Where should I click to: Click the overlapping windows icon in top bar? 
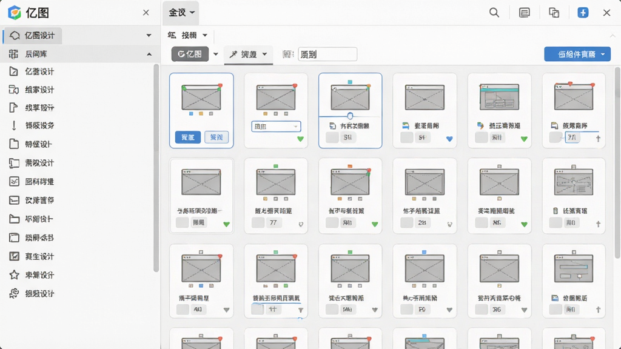[554, 13]
